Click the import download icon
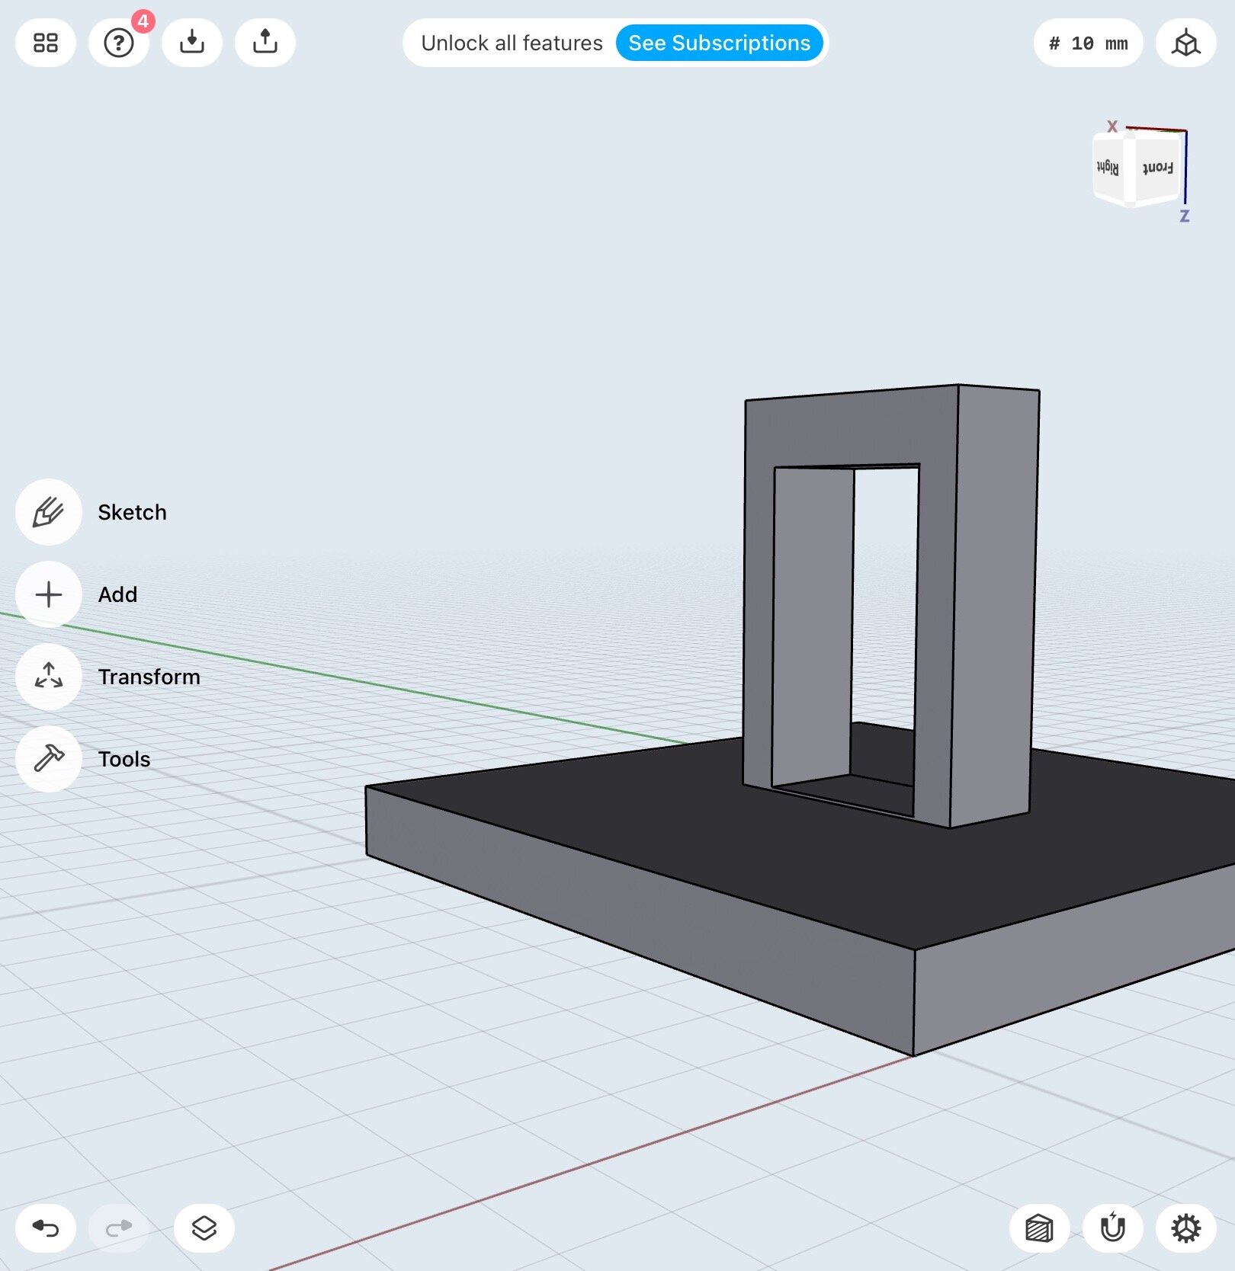The height and width of the screenshot is (1271, 1235). [x=192, y=43]
